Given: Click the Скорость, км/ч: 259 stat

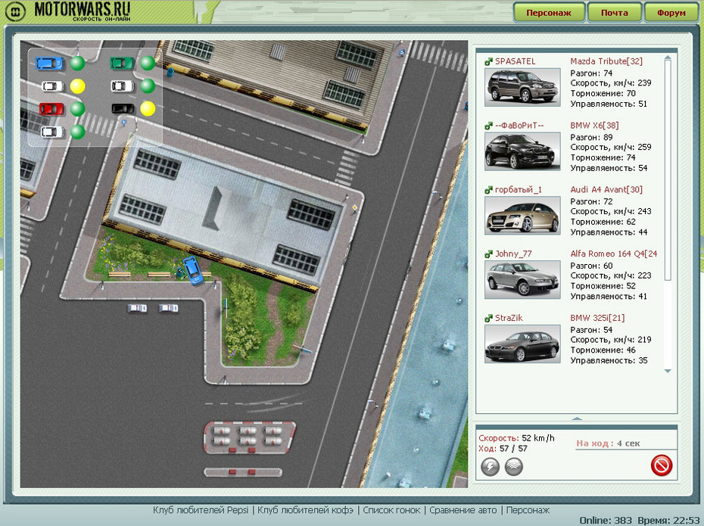Looking at the screenshot, I should coord(611,148).
